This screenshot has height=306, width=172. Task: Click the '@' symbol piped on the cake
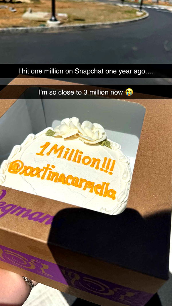(x=15, y=166)
